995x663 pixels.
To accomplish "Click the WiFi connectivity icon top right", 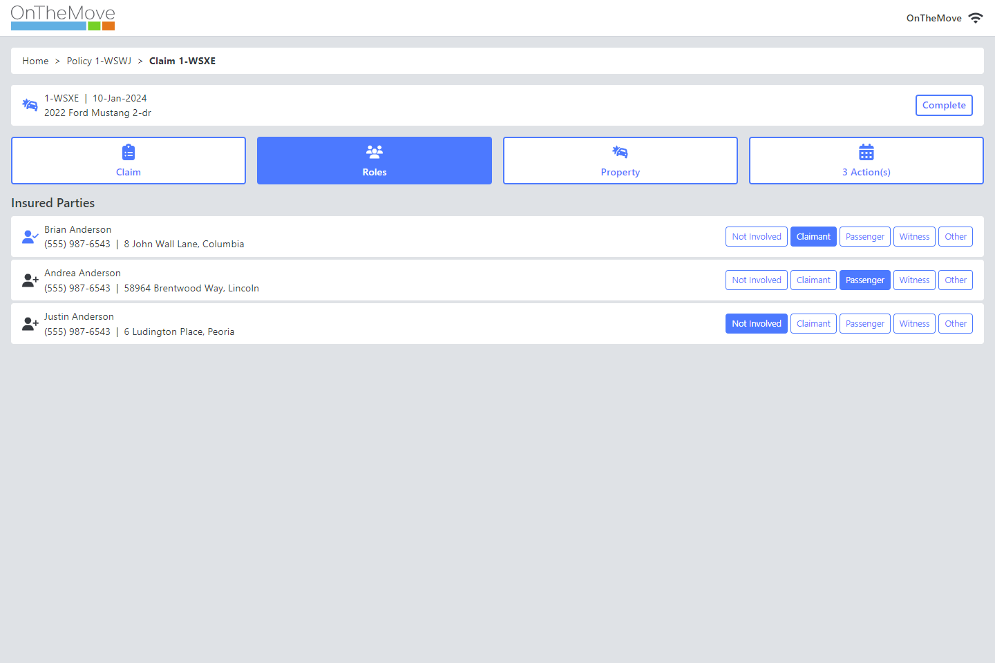I will [976, 18].
